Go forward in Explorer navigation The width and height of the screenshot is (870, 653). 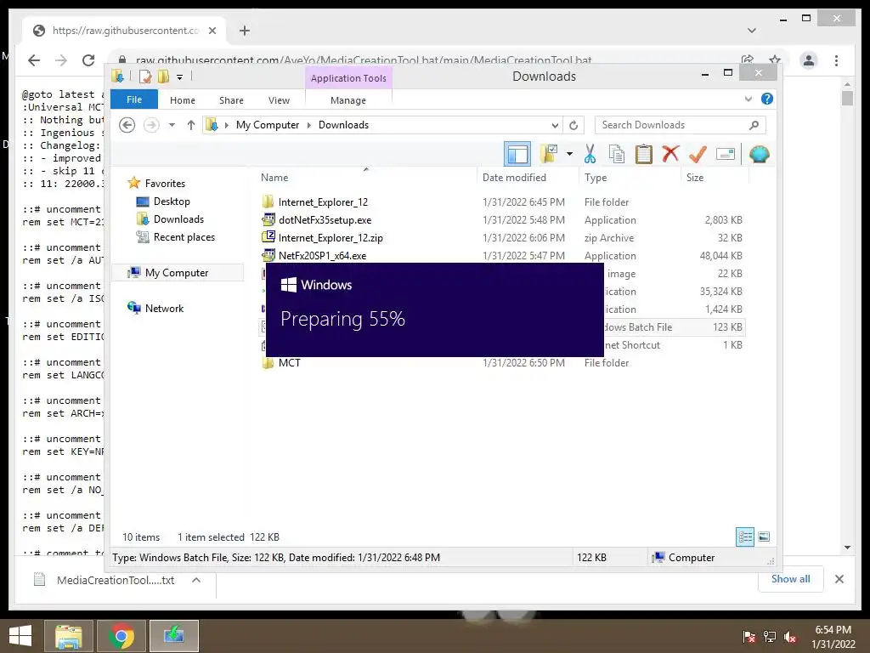[151, 125]
